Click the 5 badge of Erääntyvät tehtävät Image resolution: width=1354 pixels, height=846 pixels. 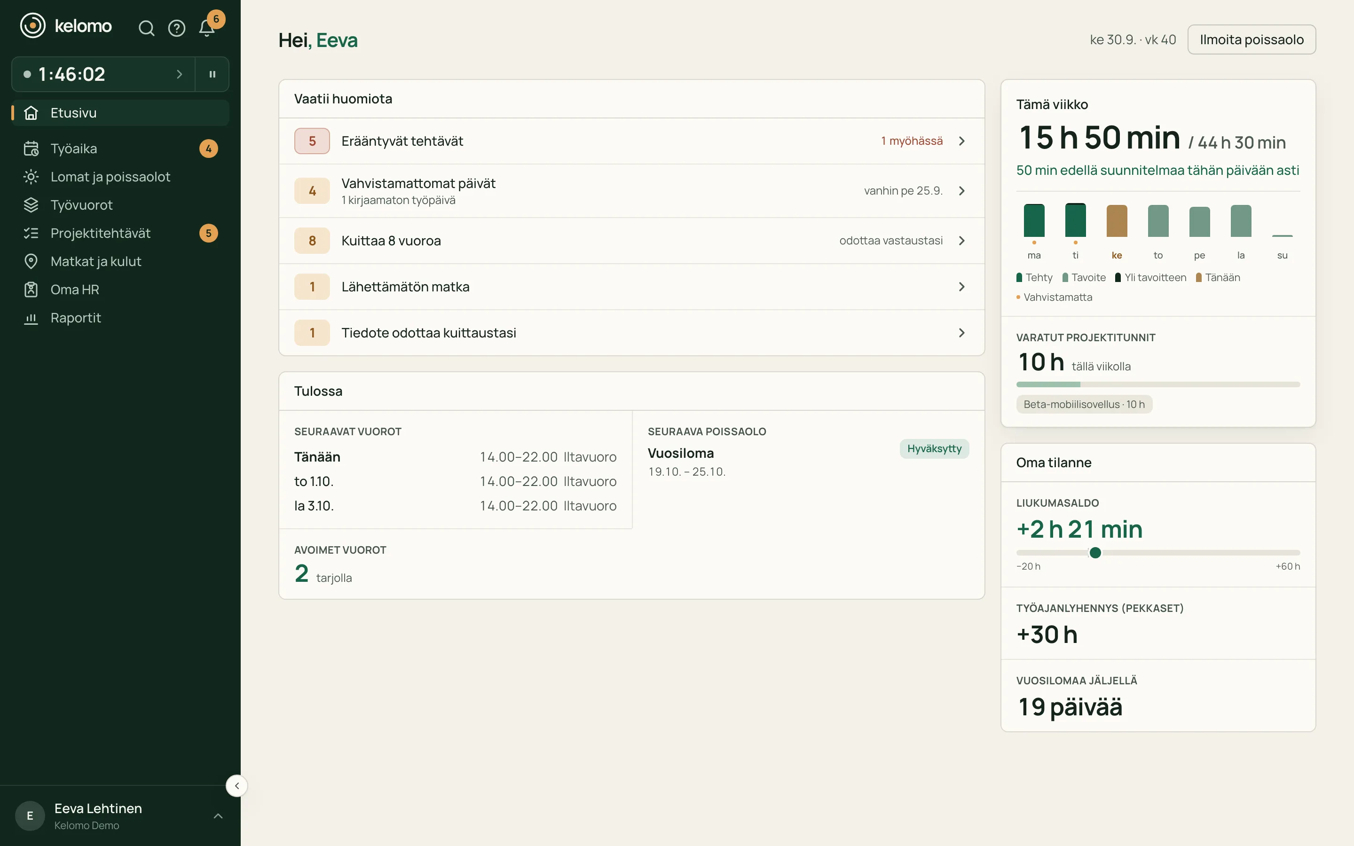click(312, 141)
